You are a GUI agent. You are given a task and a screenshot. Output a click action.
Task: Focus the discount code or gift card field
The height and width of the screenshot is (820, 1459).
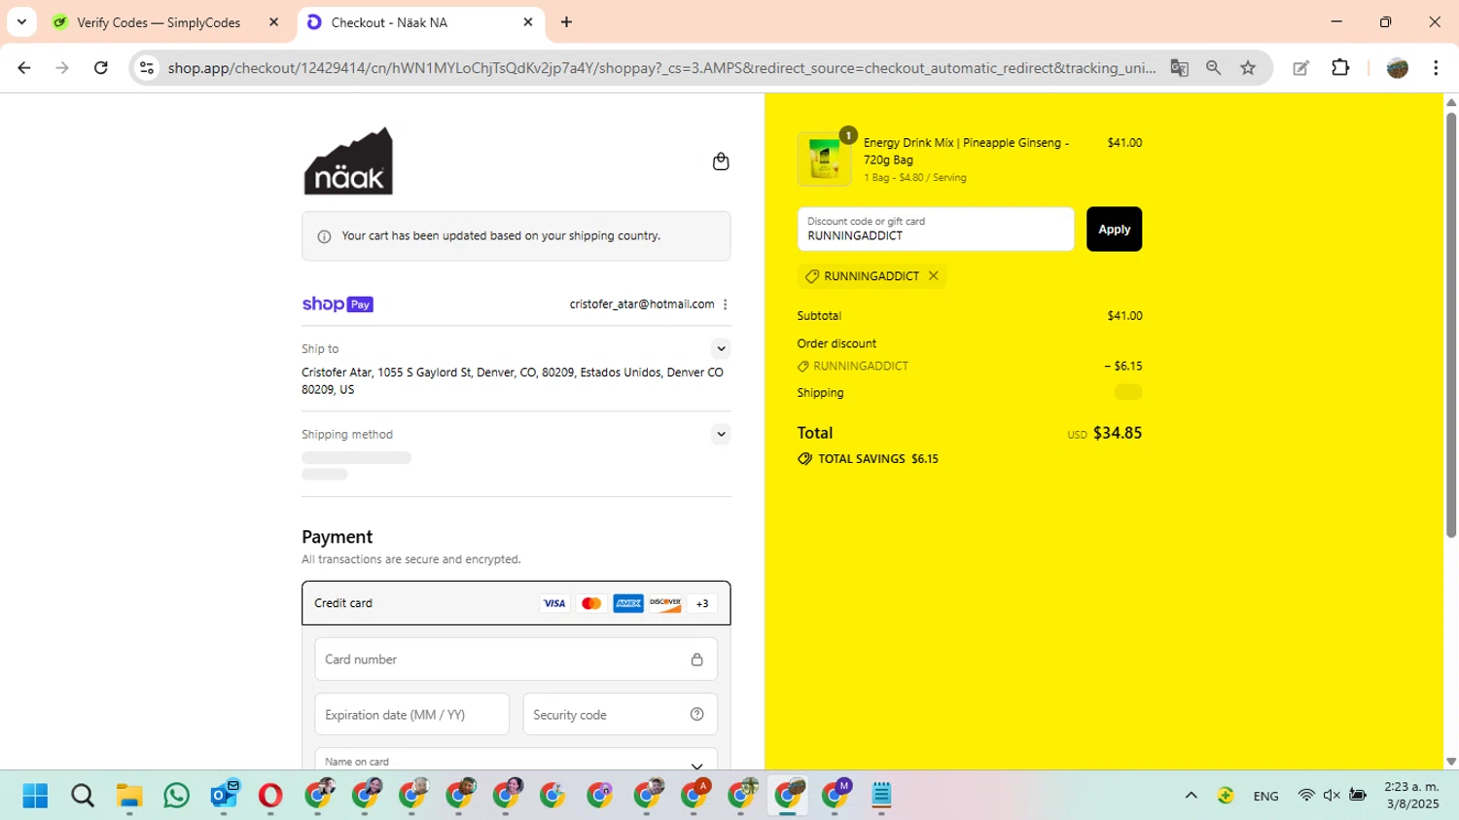936,230
